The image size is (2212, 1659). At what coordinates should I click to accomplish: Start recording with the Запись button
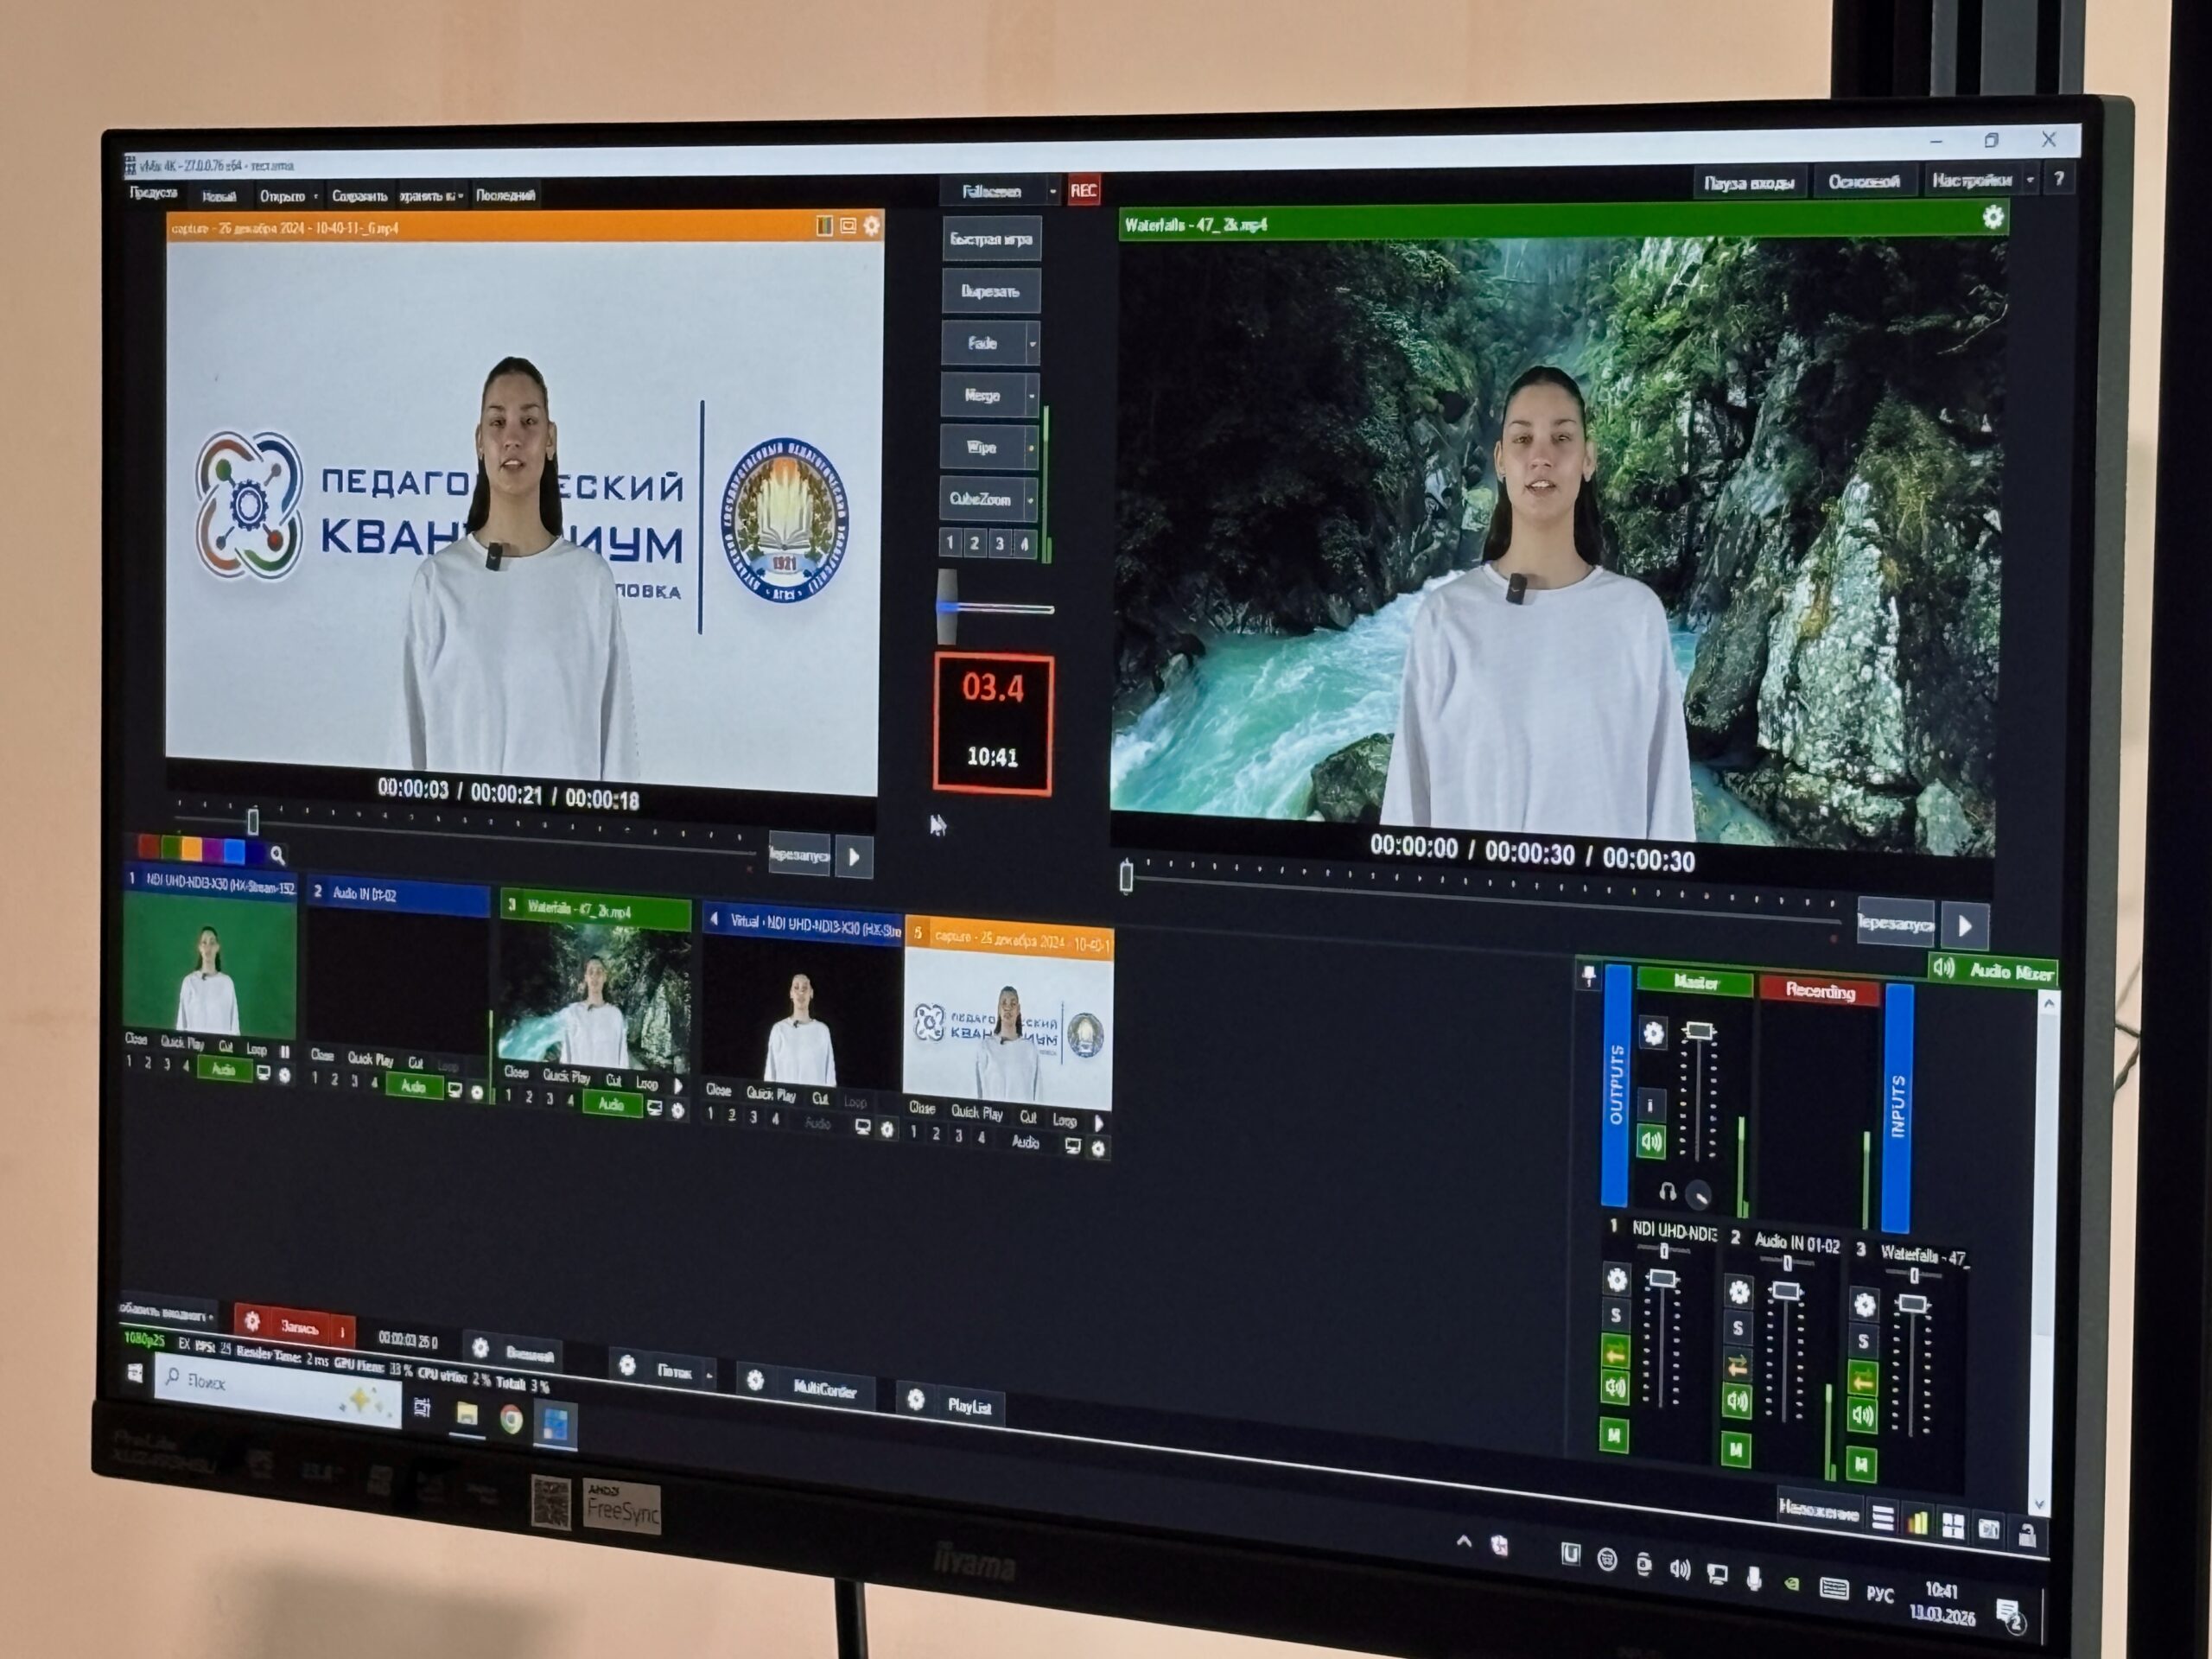pyautogui.click(x=299, y=1327)
